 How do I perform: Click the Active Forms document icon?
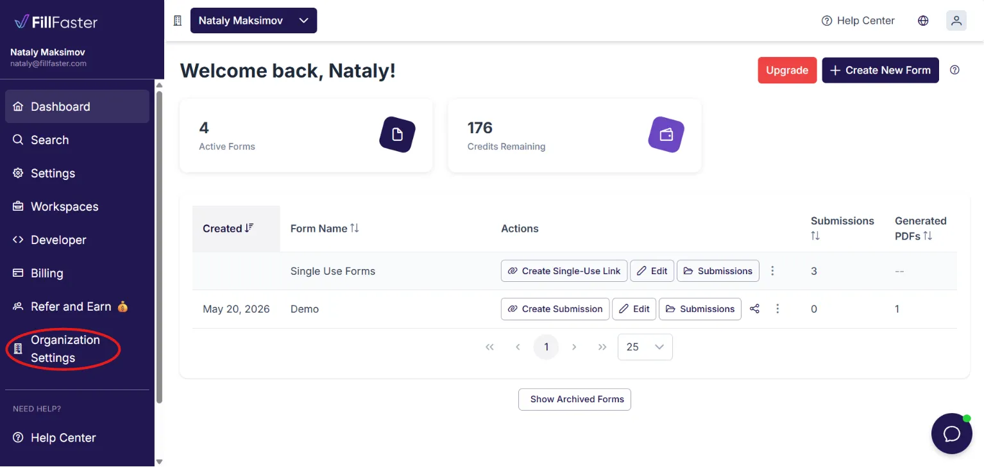pos(397,135)
